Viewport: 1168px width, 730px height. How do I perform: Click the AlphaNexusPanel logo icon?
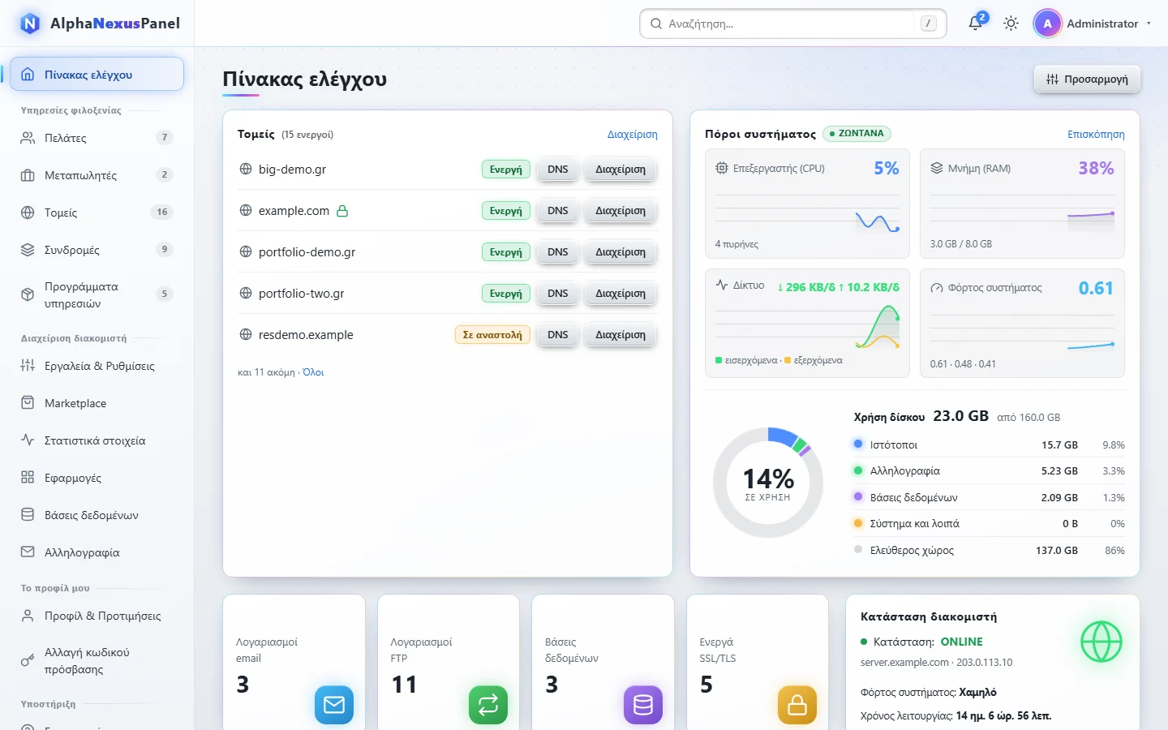pos(30,24)
